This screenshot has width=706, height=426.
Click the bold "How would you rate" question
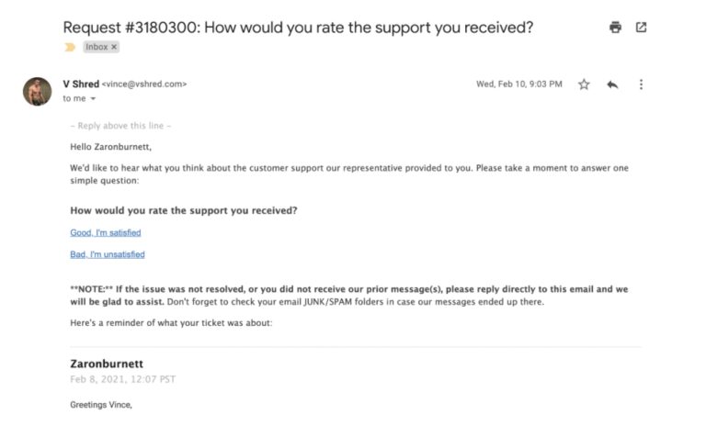(x=184, y=210)
